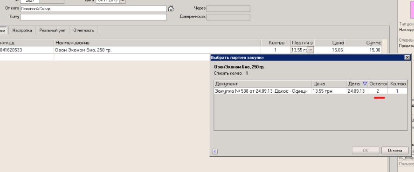
Task: Click the Остаток column header in dialog
Action: click(378, 84)
